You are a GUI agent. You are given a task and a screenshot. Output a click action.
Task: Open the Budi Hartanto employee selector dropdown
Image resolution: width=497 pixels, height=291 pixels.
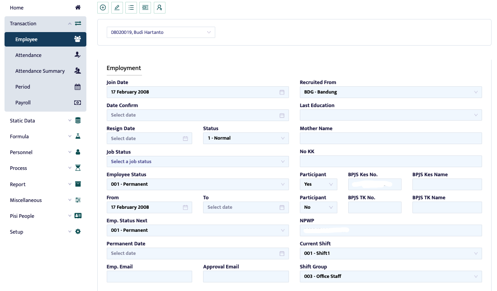coord(161,33)
